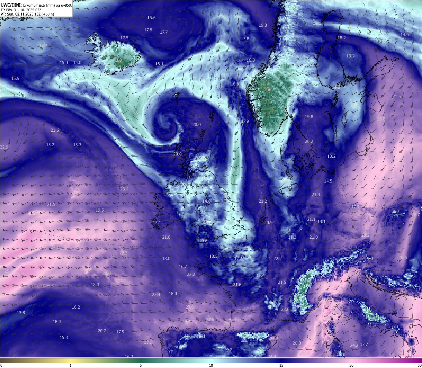Click the 20.2 map value
The width and height of the screenshot is (422, 368).
click(x=309, y=142)
